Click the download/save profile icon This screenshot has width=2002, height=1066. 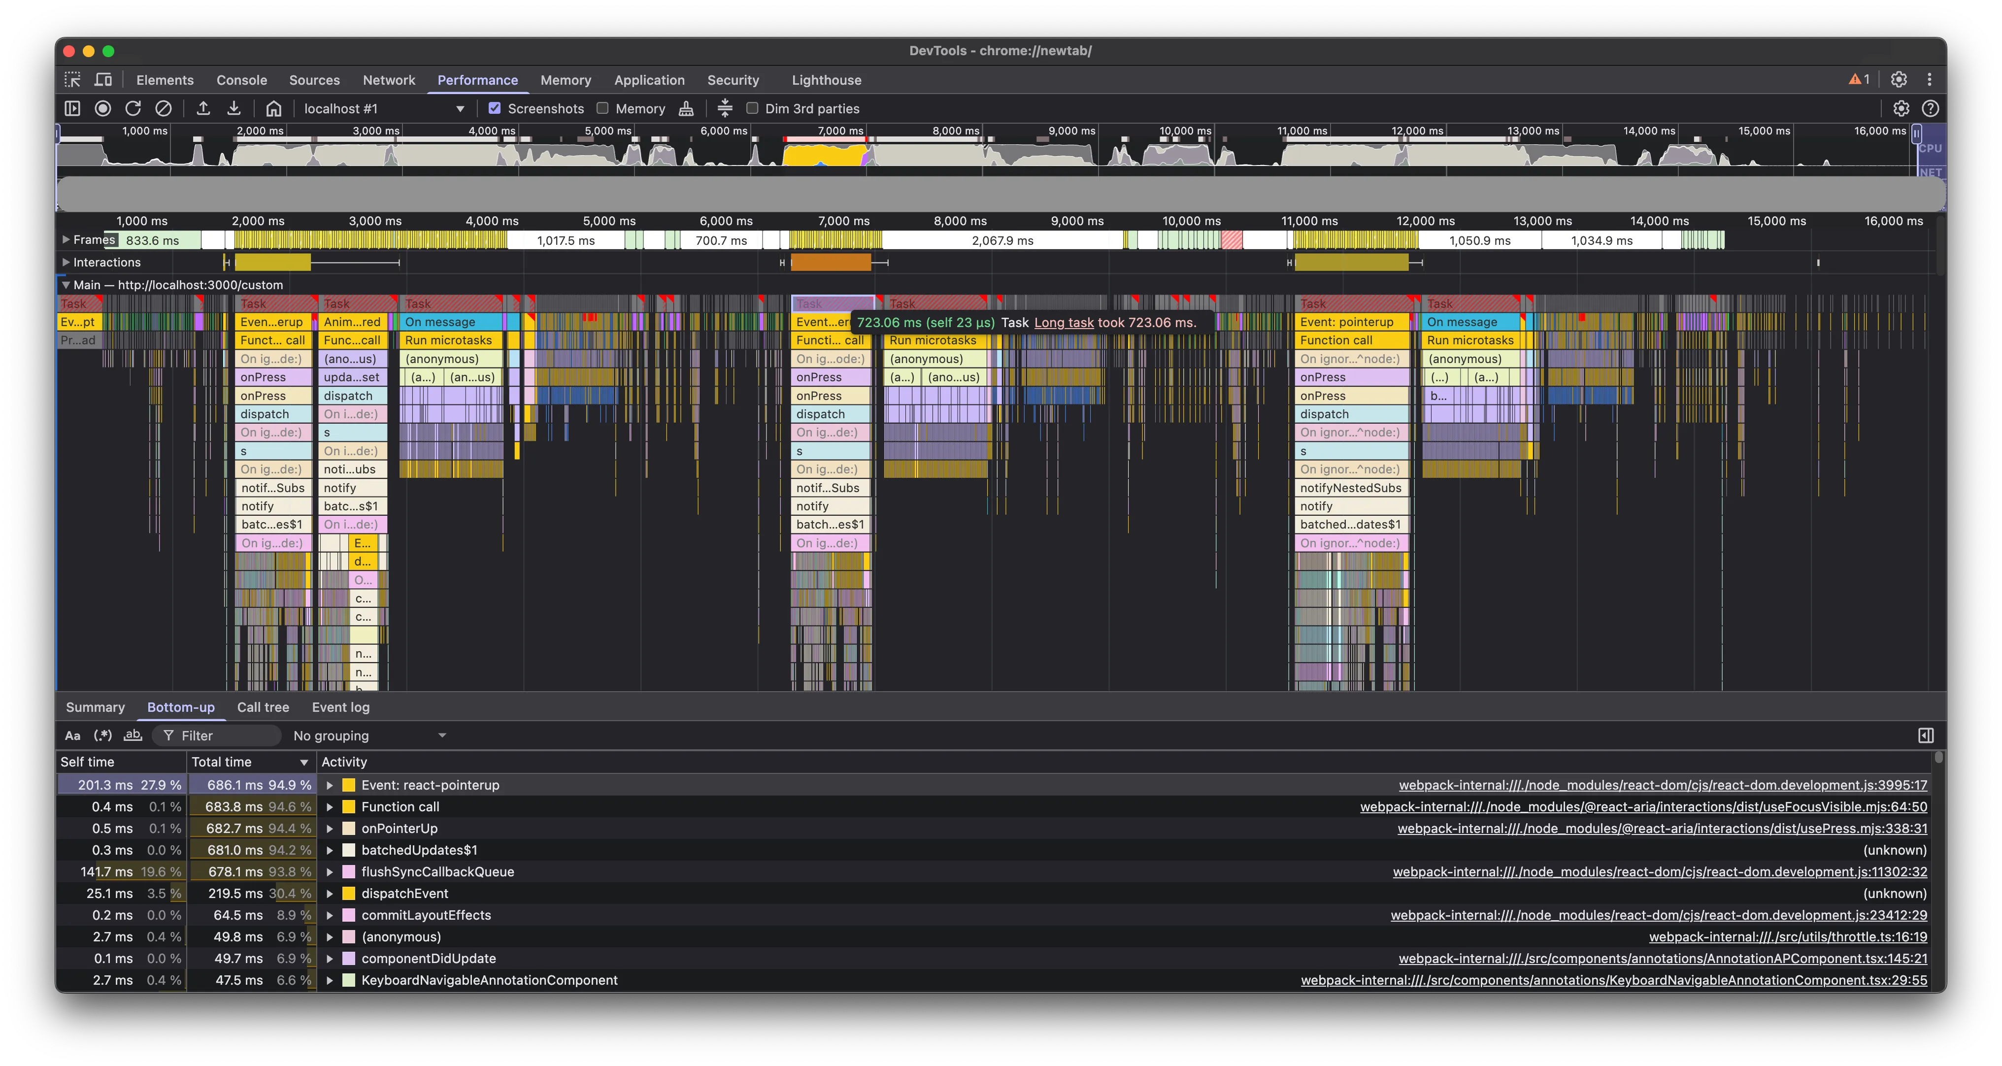coord(234,109)
